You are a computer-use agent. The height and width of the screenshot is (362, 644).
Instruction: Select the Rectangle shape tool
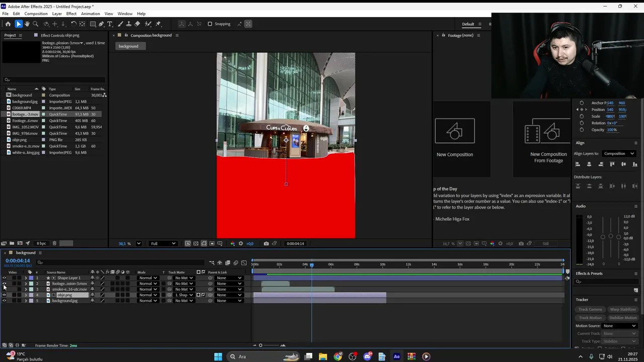click(93, 24)
